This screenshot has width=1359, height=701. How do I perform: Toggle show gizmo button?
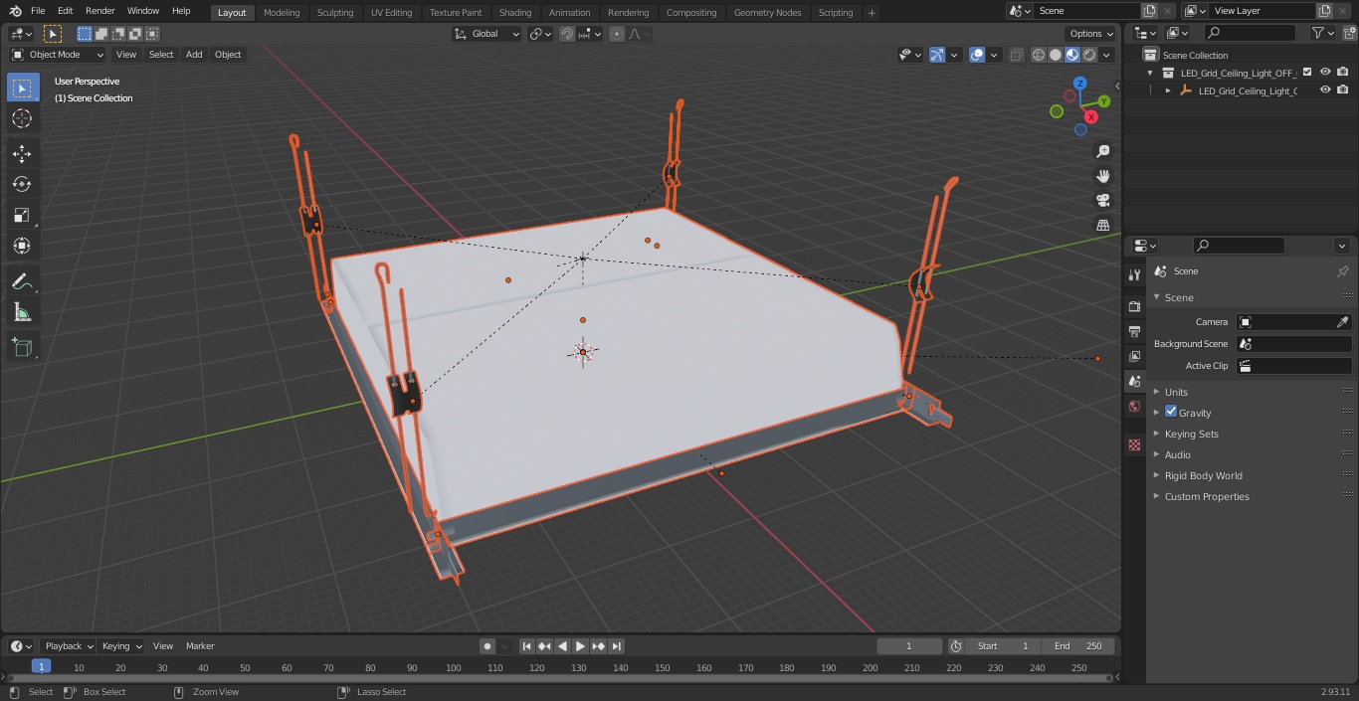point(937,55)
